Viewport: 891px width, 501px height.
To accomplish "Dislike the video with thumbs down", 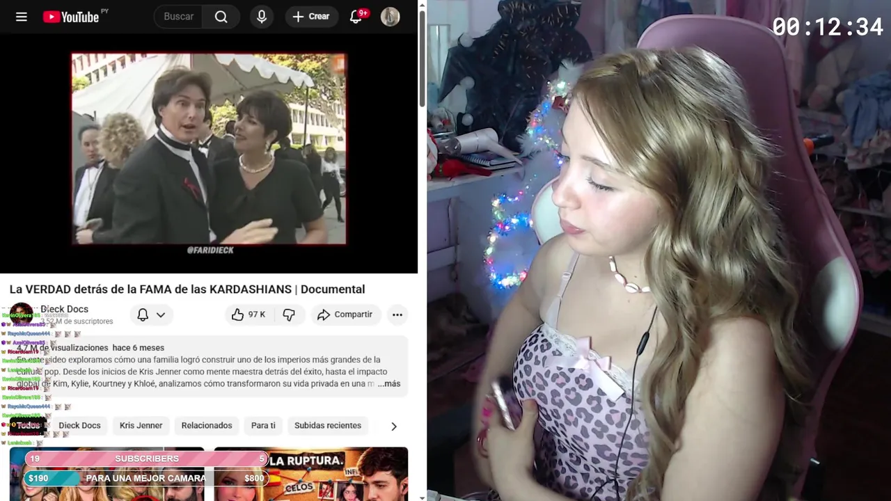I will click(289, 315).
